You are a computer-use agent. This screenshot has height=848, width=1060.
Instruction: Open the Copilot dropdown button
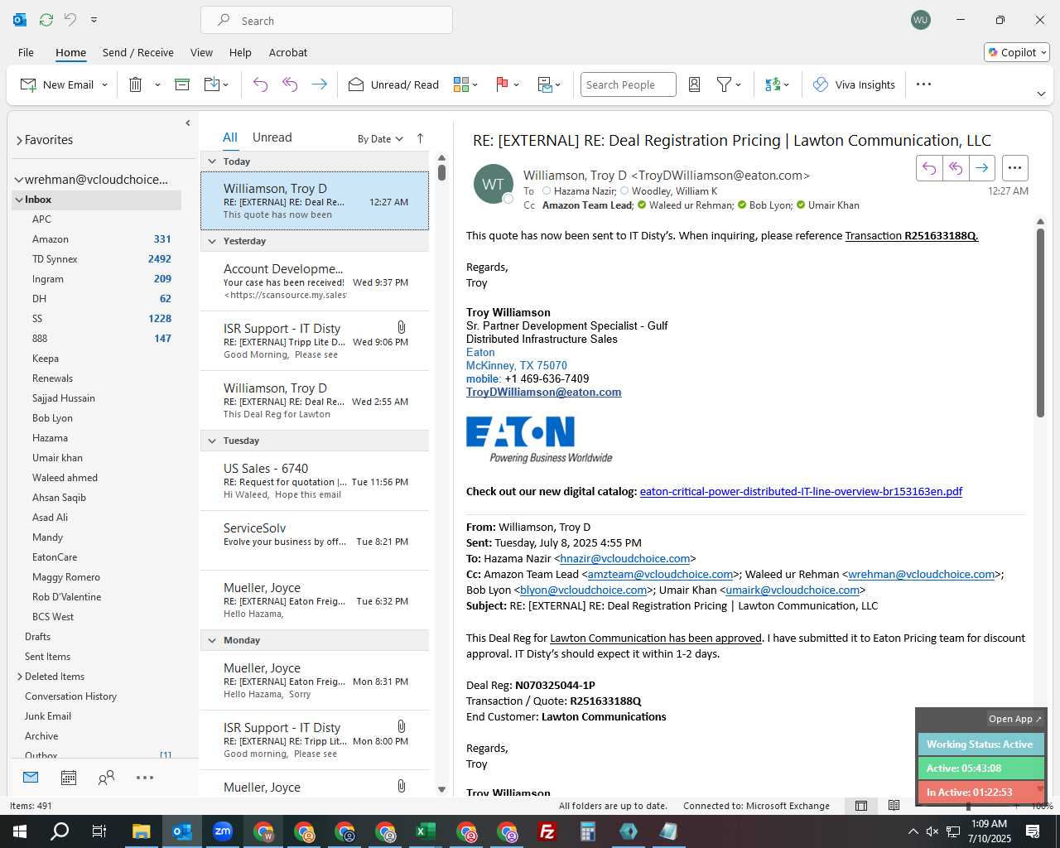coord(1017,52)
